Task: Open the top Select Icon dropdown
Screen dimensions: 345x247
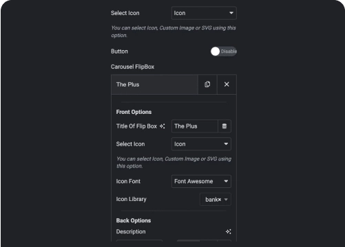Action: (204, 13)
